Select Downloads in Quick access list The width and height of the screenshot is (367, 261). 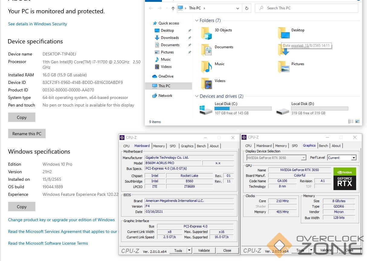point(169,38)
